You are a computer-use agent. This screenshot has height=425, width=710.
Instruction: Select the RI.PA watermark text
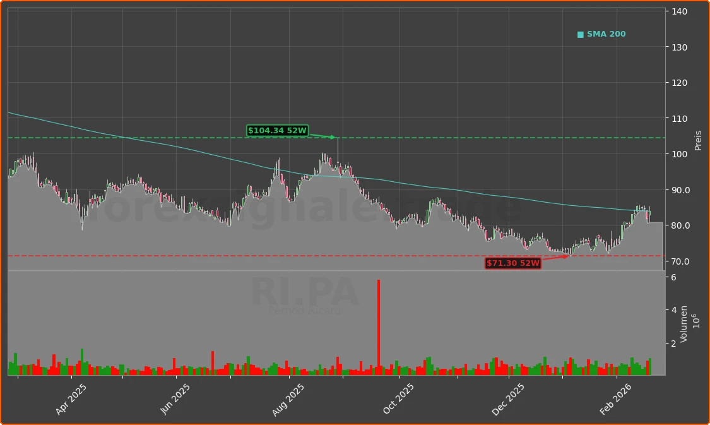[x=305, y=292]
